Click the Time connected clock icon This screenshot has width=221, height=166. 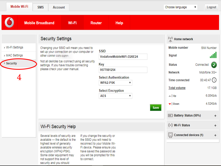pyautogui.click(x=214, y=80)
